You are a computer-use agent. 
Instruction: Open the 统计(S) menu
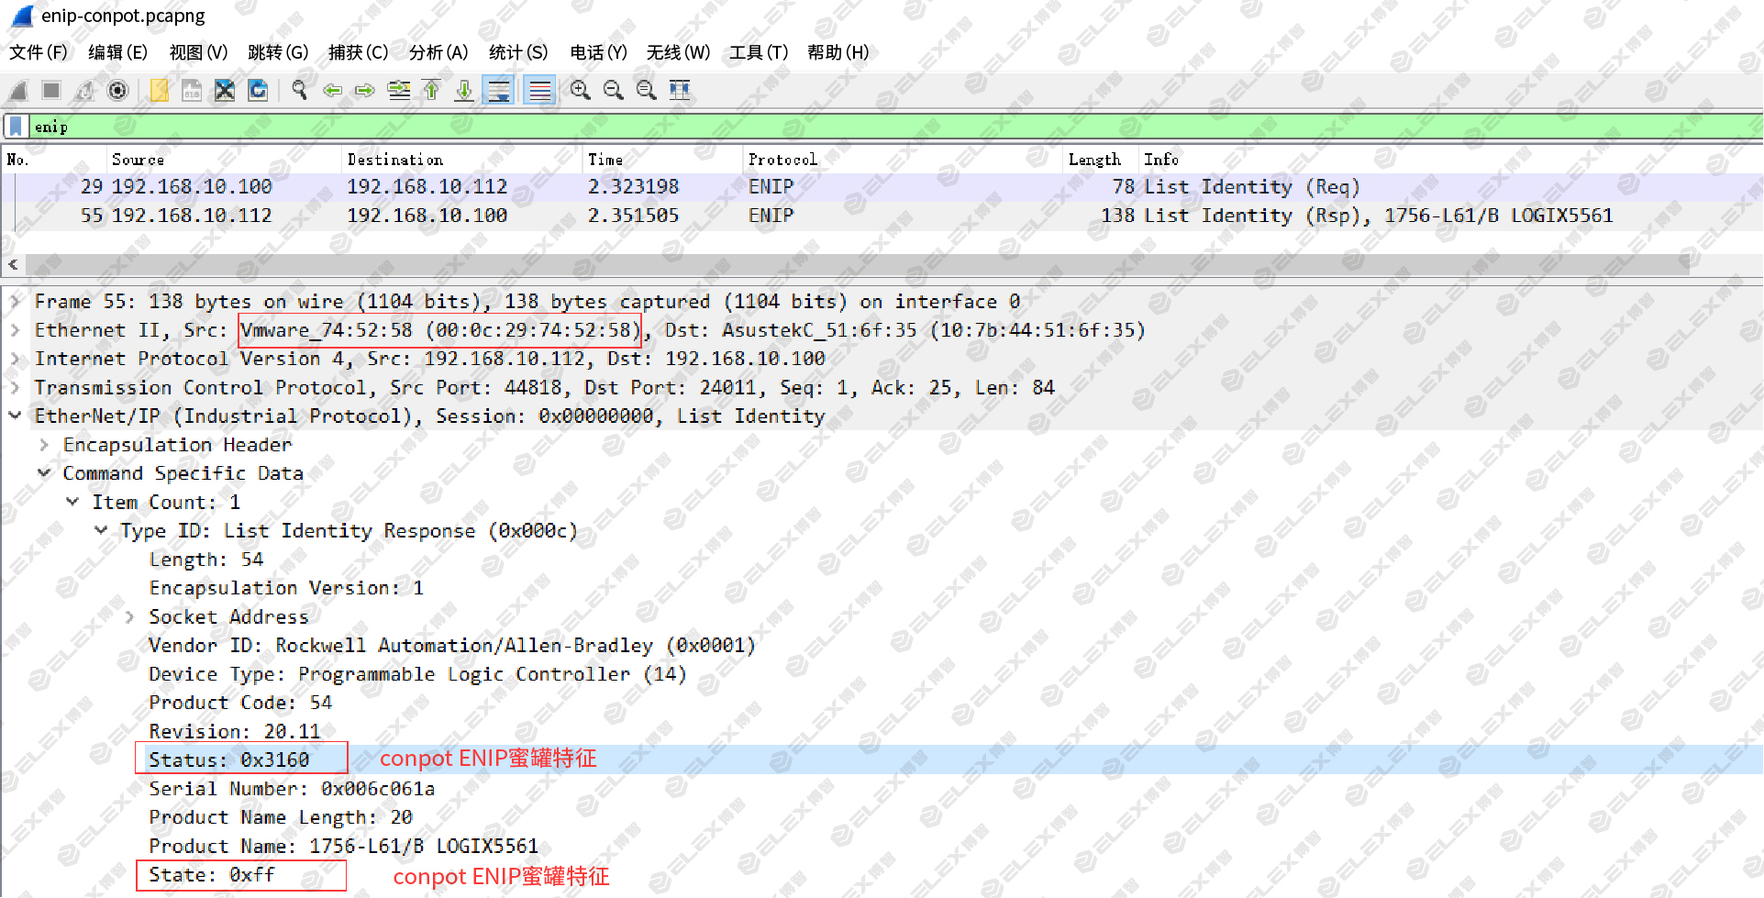[x=518, y=52]
